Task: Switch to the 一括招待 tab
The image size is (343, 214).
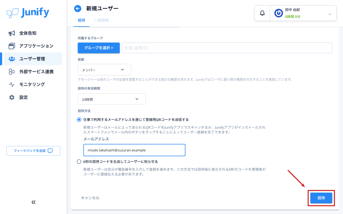Action: click(101, 20)
